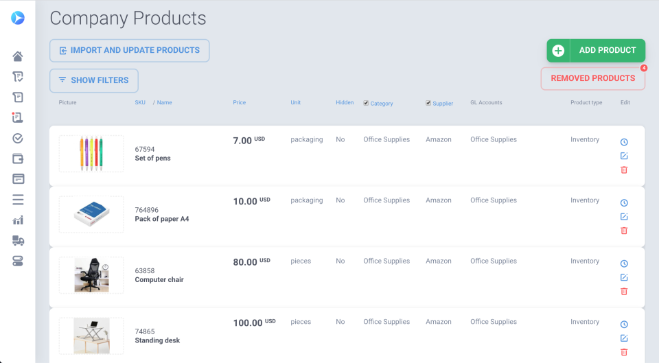The image size is (659, 363).
Task: Uncheck the Category column checkbox
Action: [366, 103]
